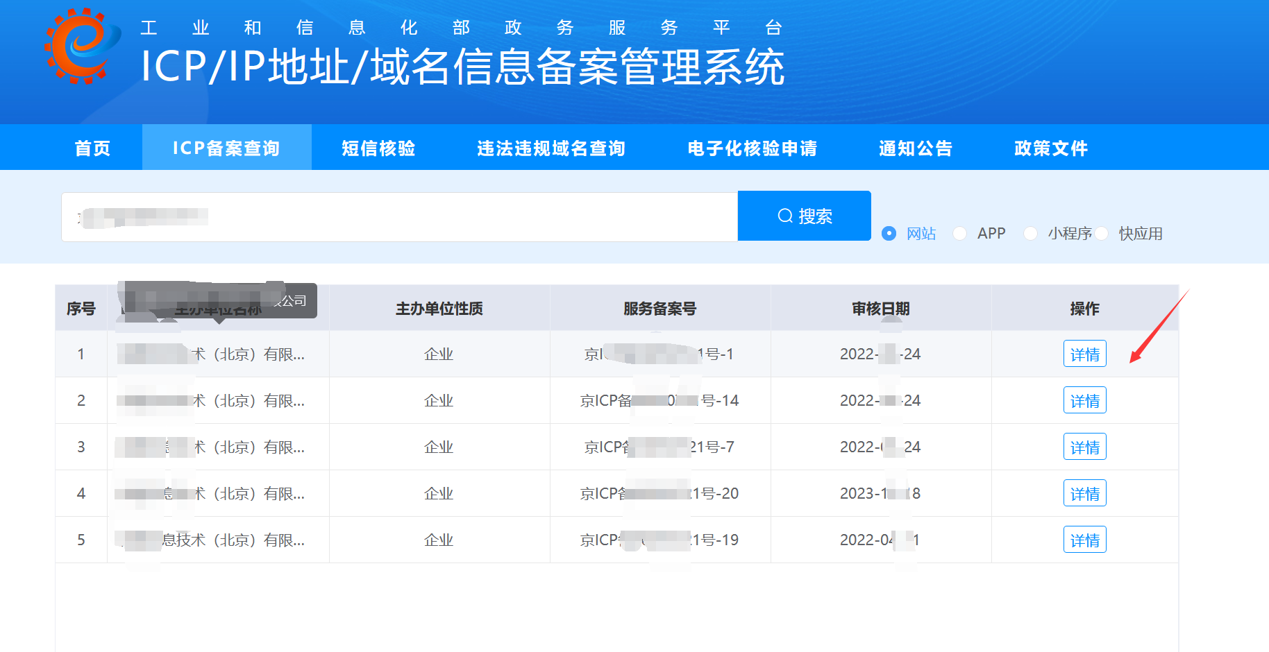Click the 企业 cell in row 3

tap(439, 447)
